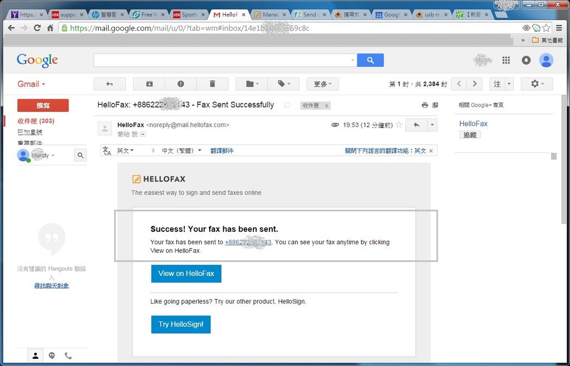Screen dimensions: 570x366
Task: Open the Gmail product dropdown
Action: tap(31, 84)
